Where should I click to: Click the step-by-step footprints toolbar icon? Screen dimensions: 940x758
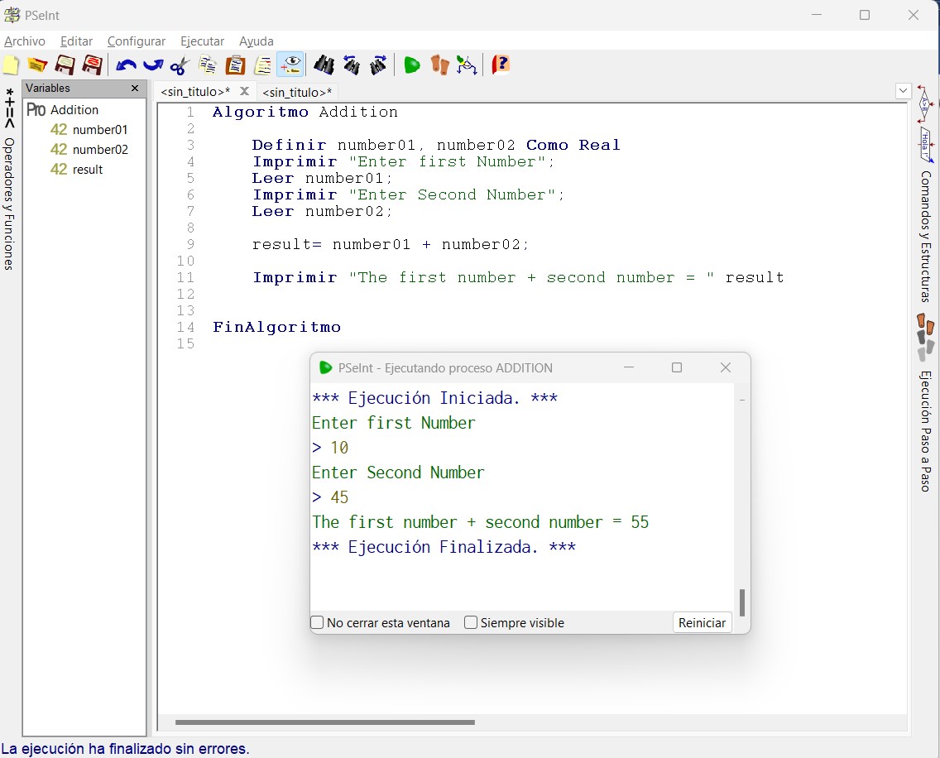click(x=439, y=65)
